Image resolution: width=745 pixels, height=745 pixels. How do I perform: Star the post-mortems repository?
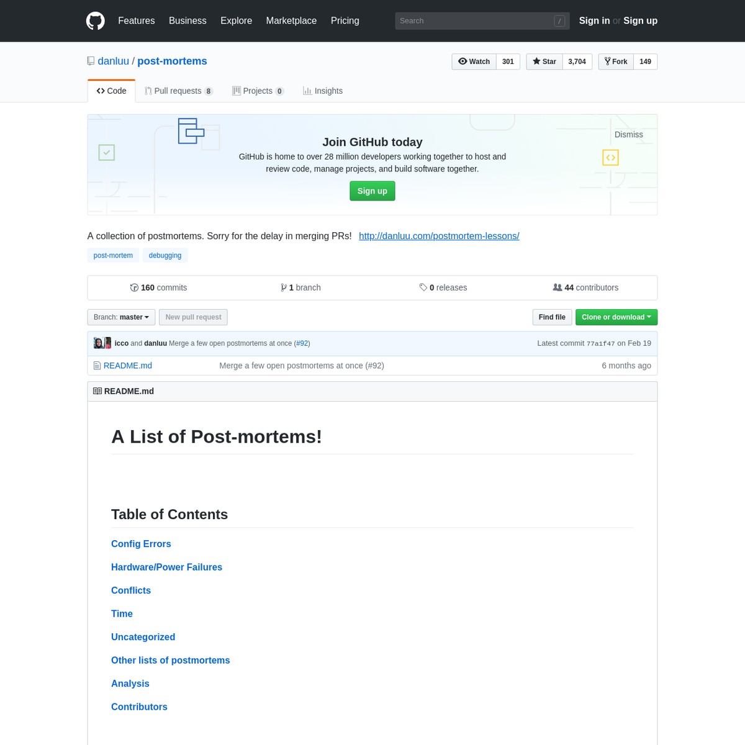coord(544,61)
